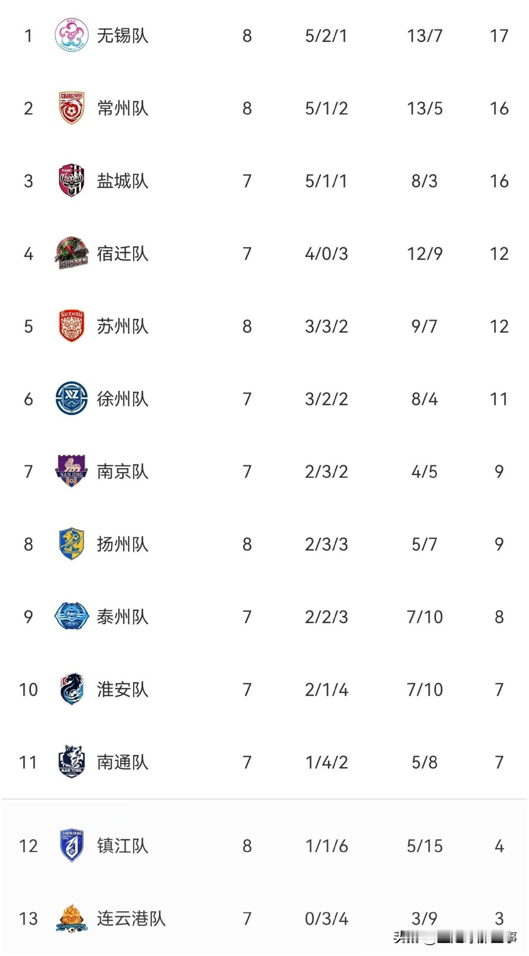Click the Zhenjiang blue shield logo
This screenshot has height=956, width=529.
[71, 846]
